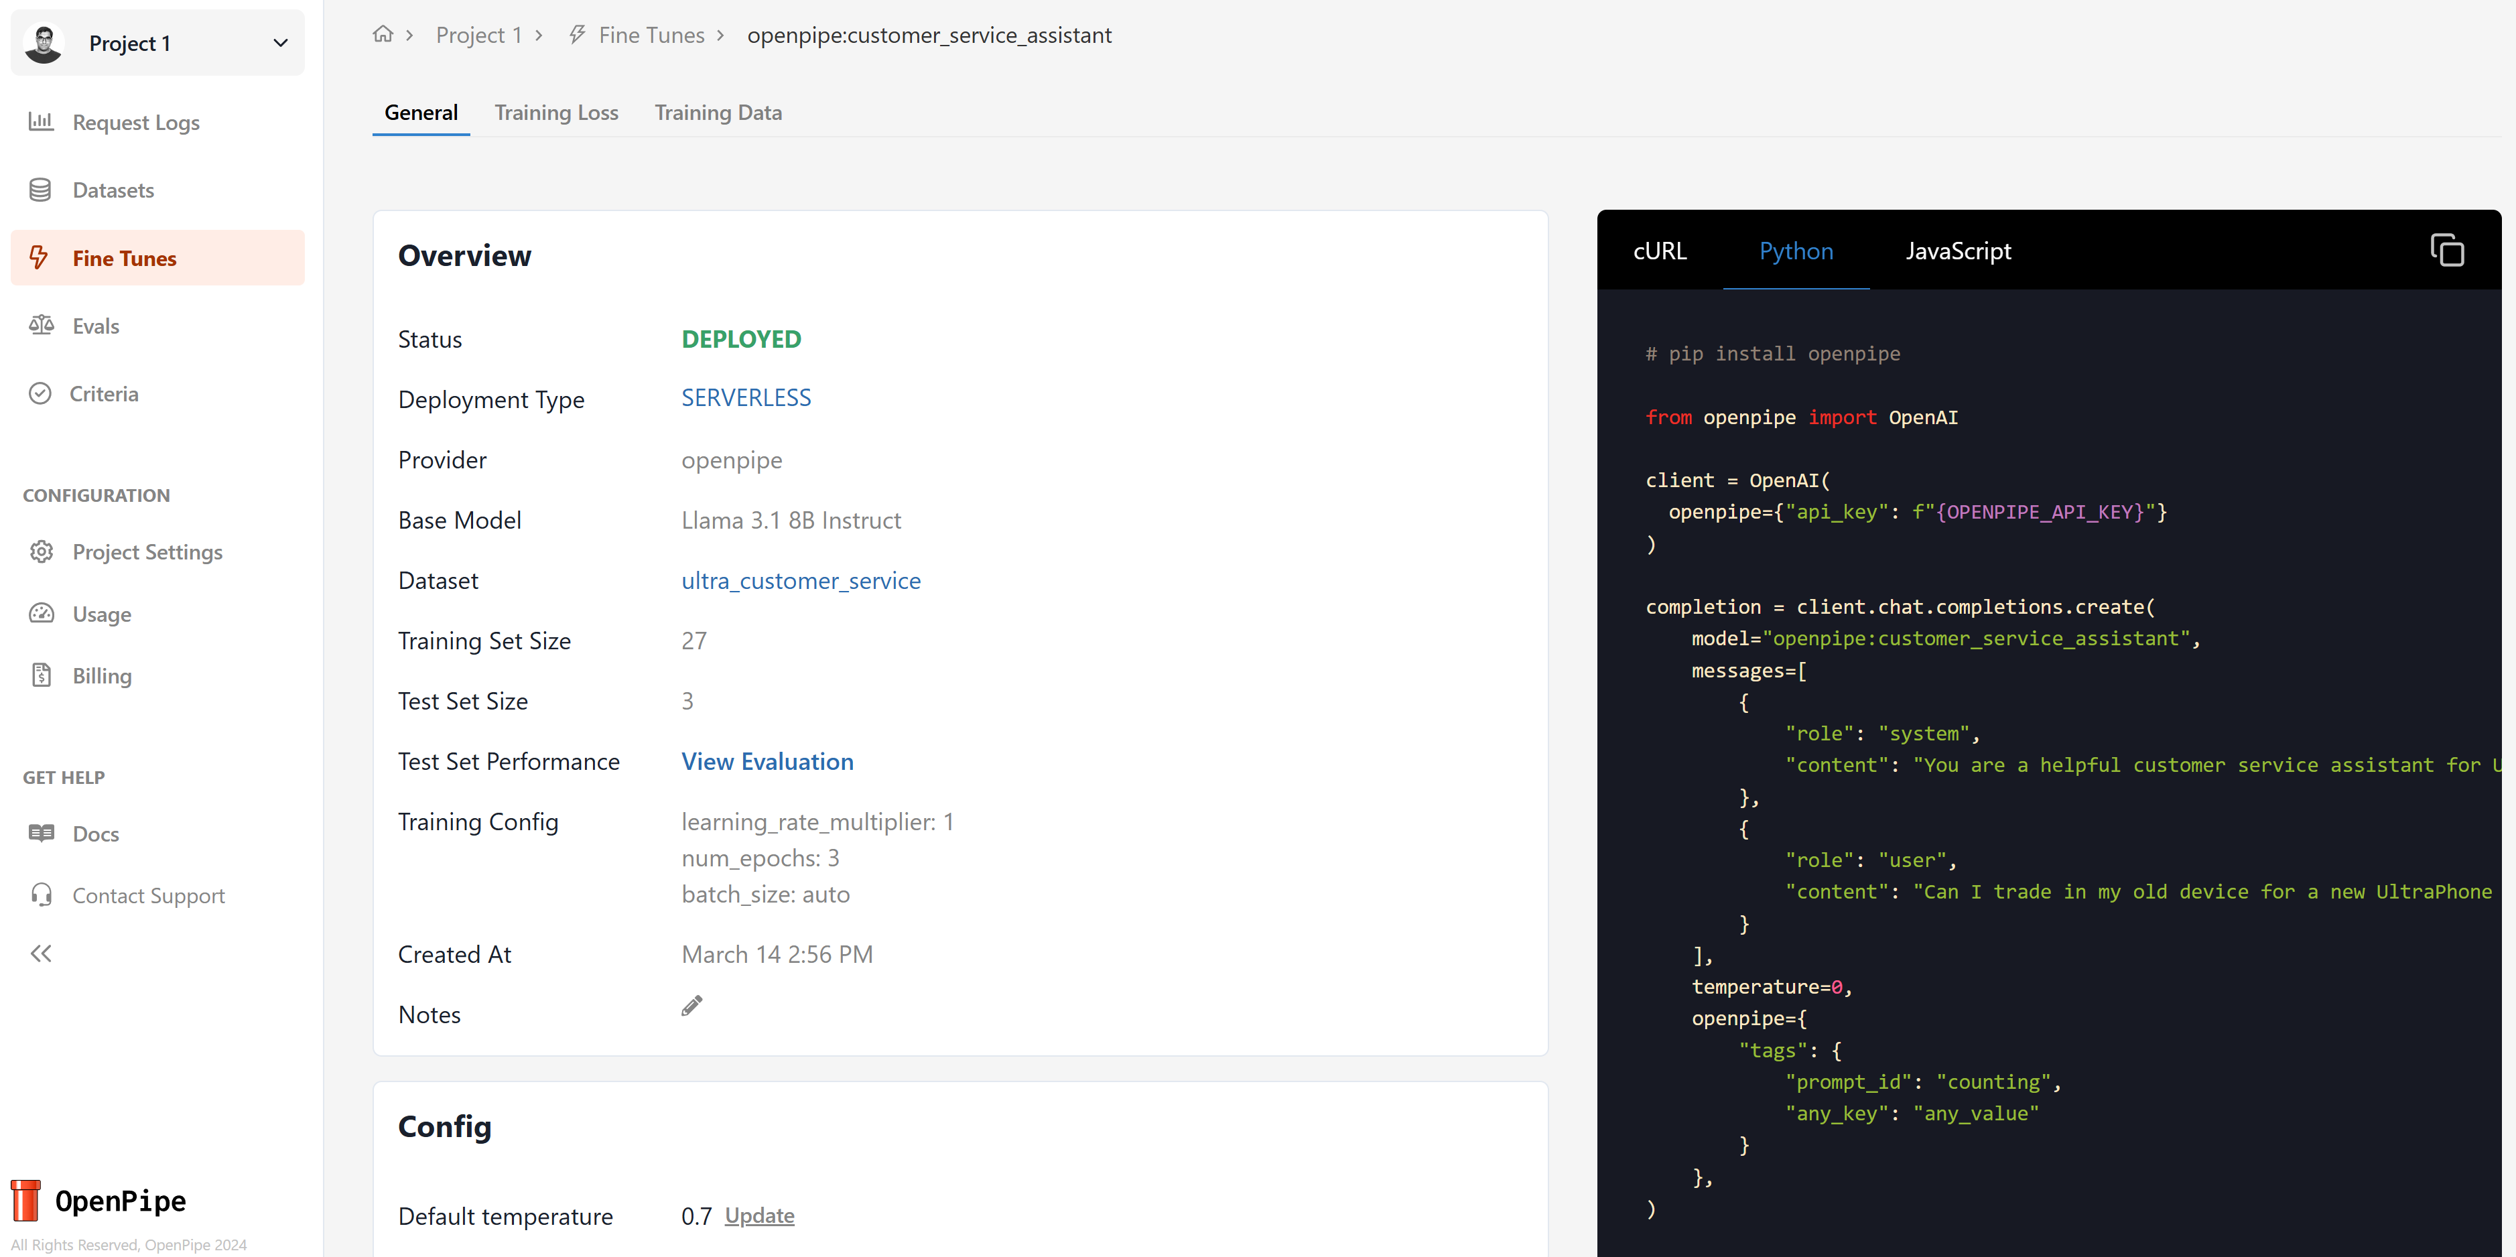This screenshot has width=2516, height=1257.
Task: Open the Project 1 selector dropdown
Action: click(x=280, y=43)
